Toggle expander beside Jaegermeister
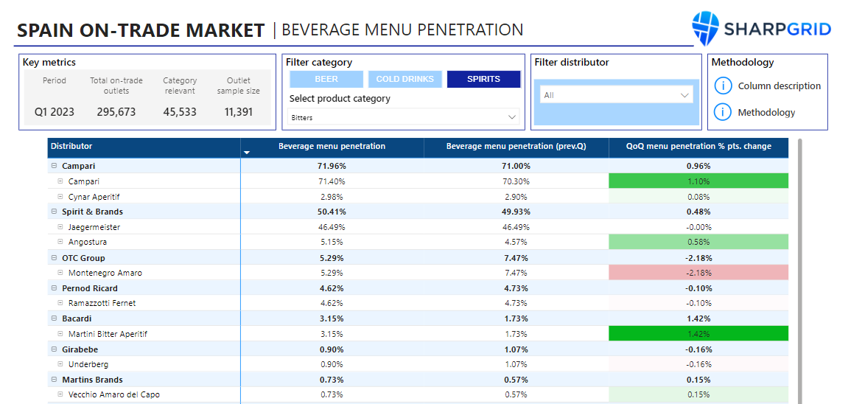Image resolution: width=851 pixels, height=404 pixels. coord(60,227)
